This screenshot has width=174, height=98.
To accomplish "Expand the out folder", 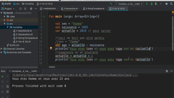I will click(x=5, y=20).
